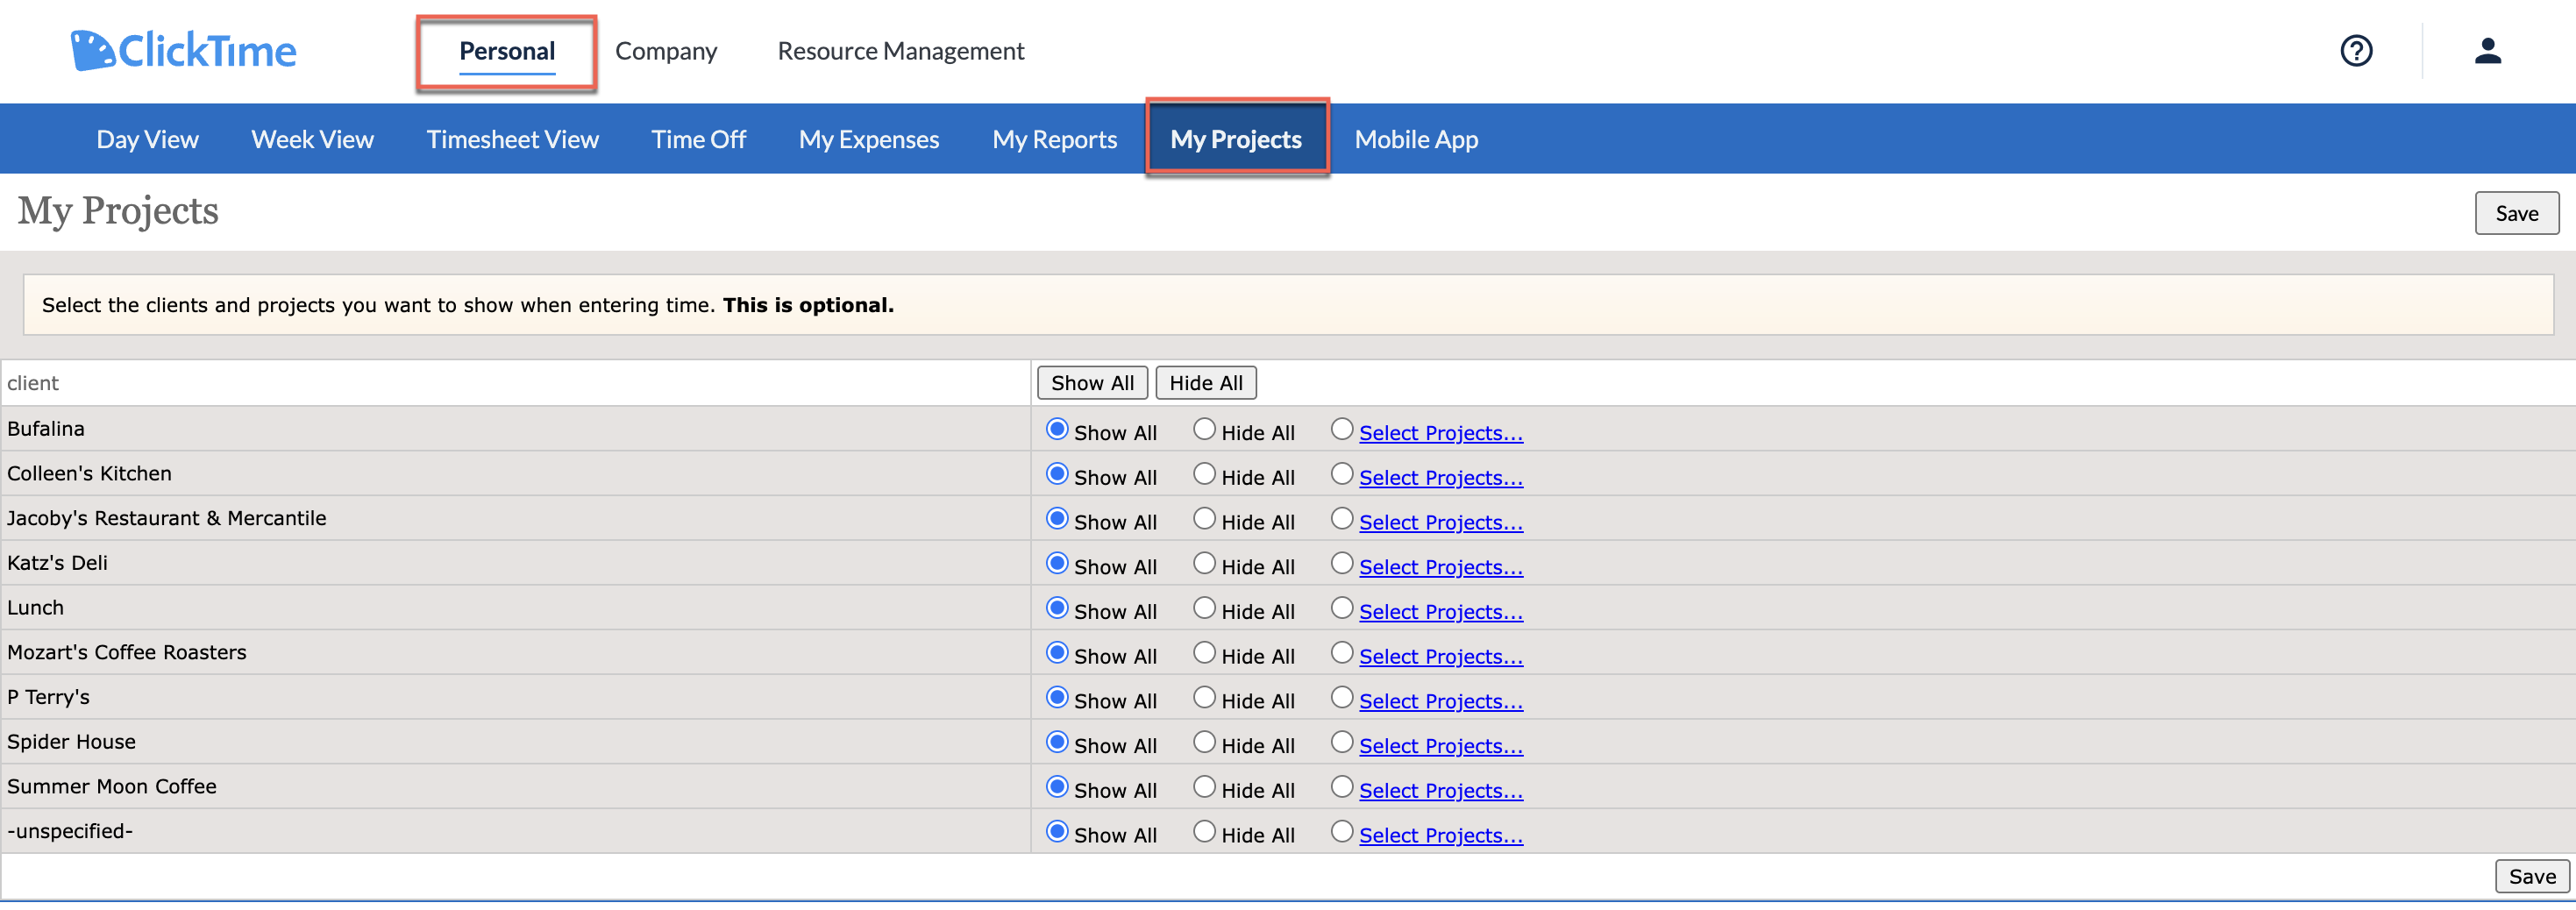The height and width of the screenshot is (910, 2576).
Task: Select Show All for Colleen's Kitchen
Action: point(1057,474)
